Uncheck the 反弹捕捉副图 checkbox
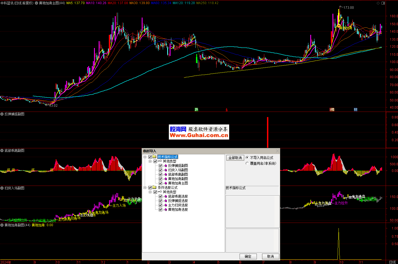Image resolution: width=398 pixels, height=264 pixels. pos(161,166)
